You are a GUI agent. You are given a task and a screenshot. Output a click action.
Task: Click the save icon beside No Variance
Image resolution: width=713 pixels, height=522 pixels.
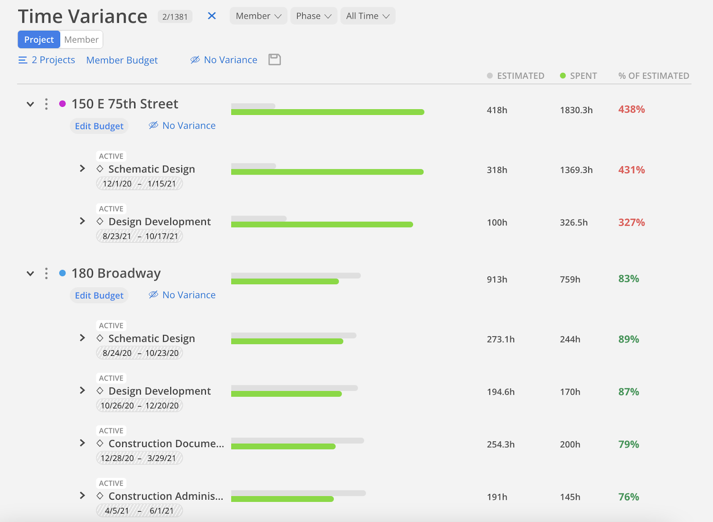[275, 60]
